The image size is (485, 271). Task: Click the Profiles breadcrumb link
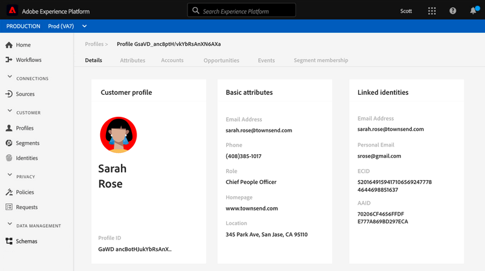click(94, 44)
